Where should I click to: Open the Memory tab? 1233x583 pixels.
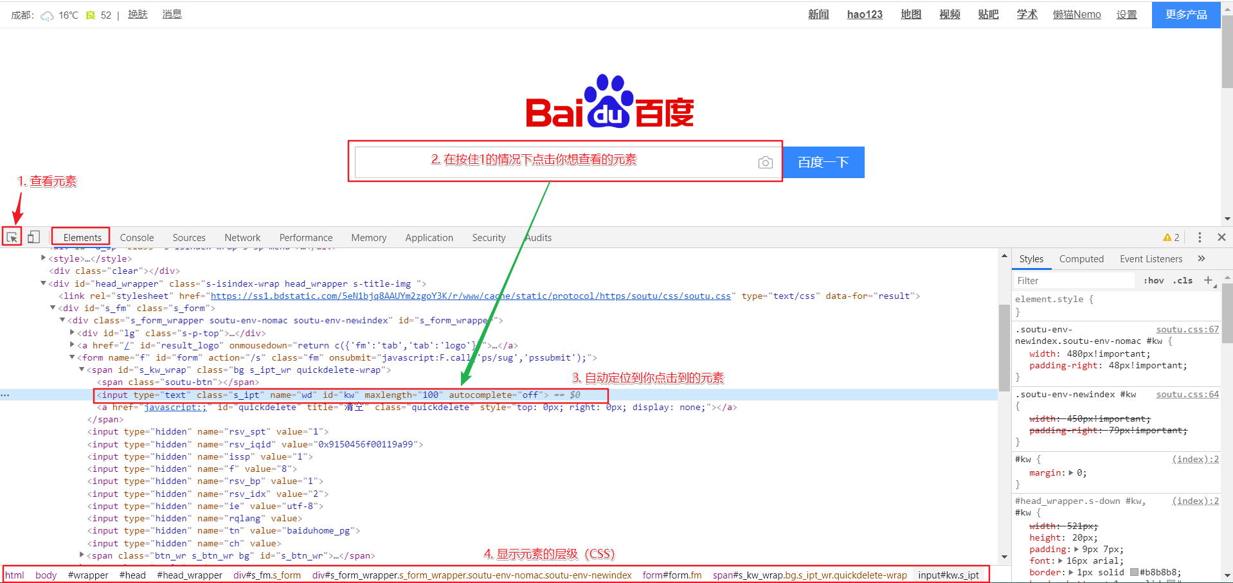tap(369, 237)
